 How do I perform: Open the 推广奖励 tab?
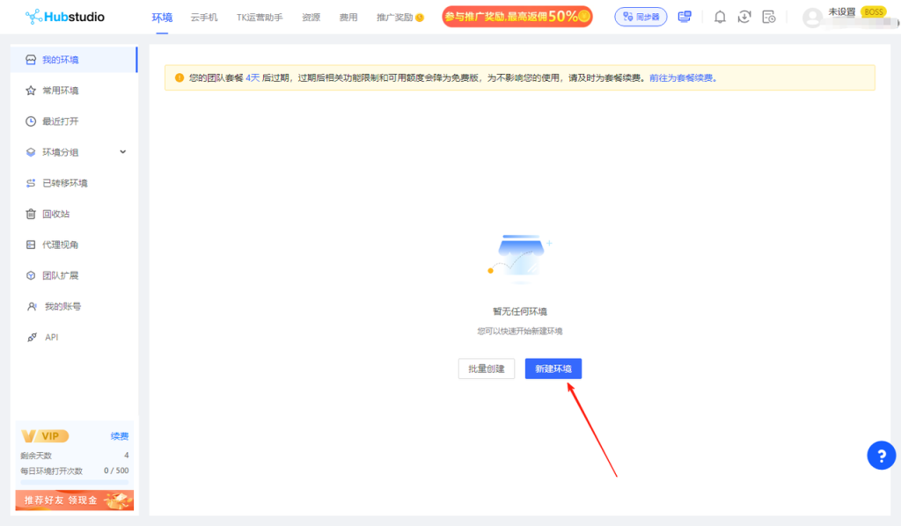click(x=399, y=18)
